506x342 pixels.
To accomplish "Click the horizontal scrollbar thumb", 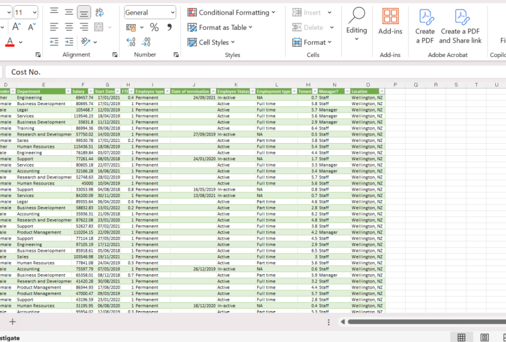I will coord(427,322).
